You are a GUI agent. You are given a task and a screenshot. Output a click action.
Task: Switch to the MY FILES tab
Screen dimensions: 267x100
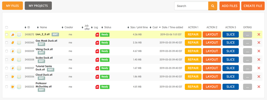coord(12,6)
